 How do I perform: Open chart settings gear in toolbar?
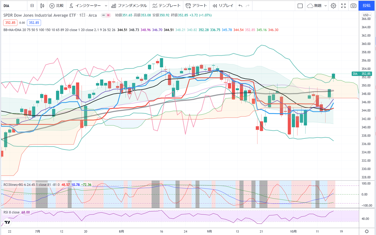(x=333, y=6)
